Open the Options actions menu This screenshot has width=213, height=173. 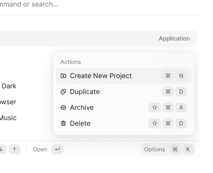click(155, 150)
